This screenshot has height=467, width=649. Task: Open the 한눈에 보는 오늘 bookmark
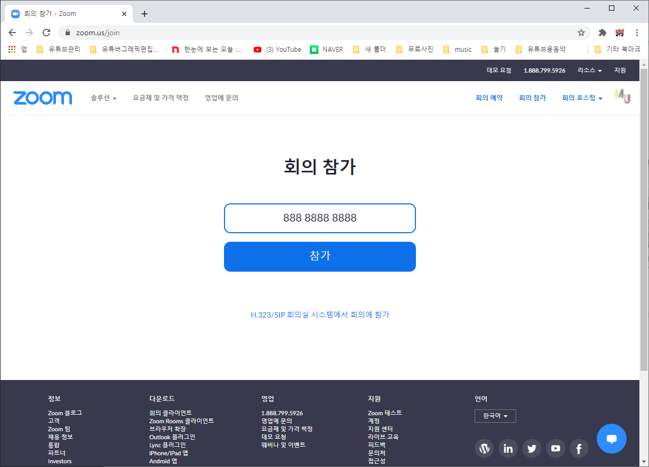point(207,50)
